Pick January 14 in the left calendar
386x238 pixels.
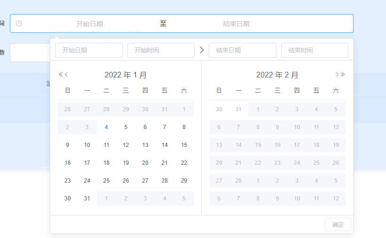(165, 145)
